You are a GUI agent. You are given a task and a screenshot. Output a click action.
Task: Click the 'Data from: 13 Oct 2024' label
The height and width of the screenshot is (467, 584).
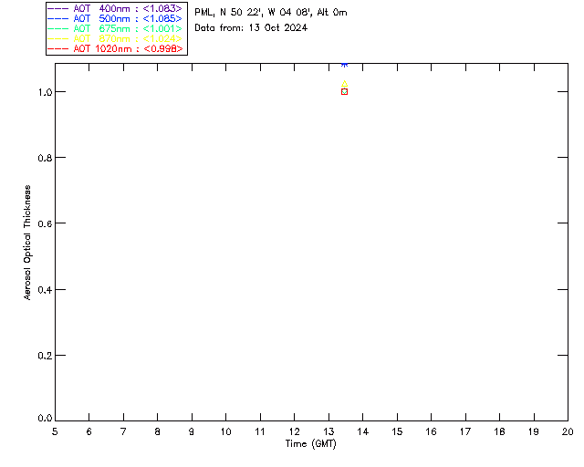(x=251, y=27)
